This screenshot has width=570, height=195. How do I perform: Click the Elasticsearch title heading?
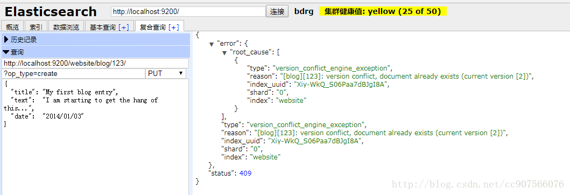pyautogui.click(x=51, y=12)
